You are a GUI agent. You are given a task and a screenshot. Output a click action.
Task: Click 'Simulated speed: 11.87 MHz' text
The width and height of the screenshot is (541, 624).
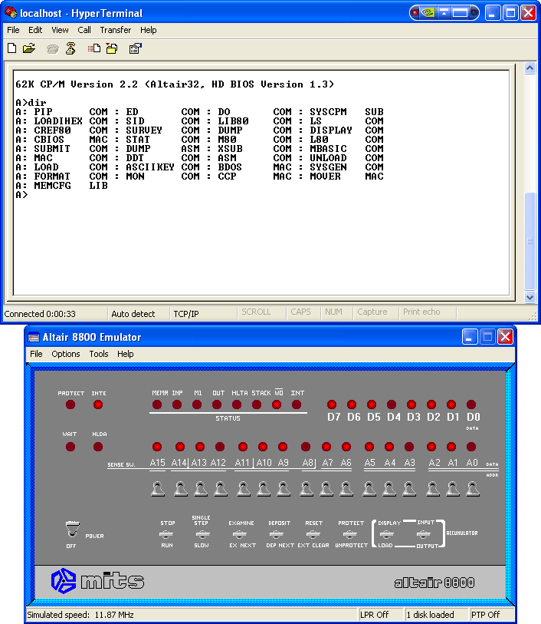[80, 615]
